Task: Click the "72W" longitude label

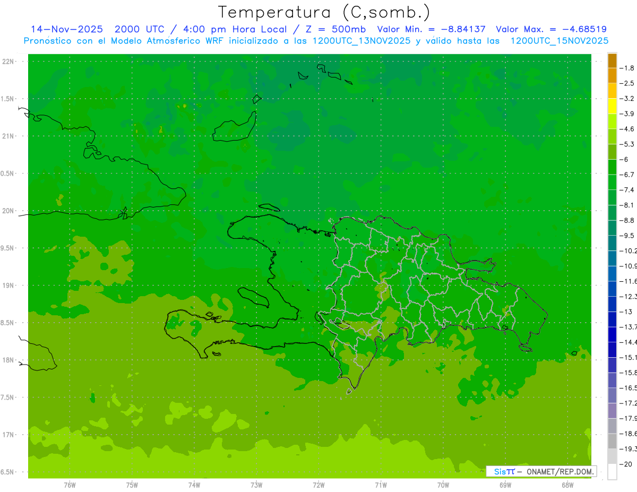Action: pos(318,485)
